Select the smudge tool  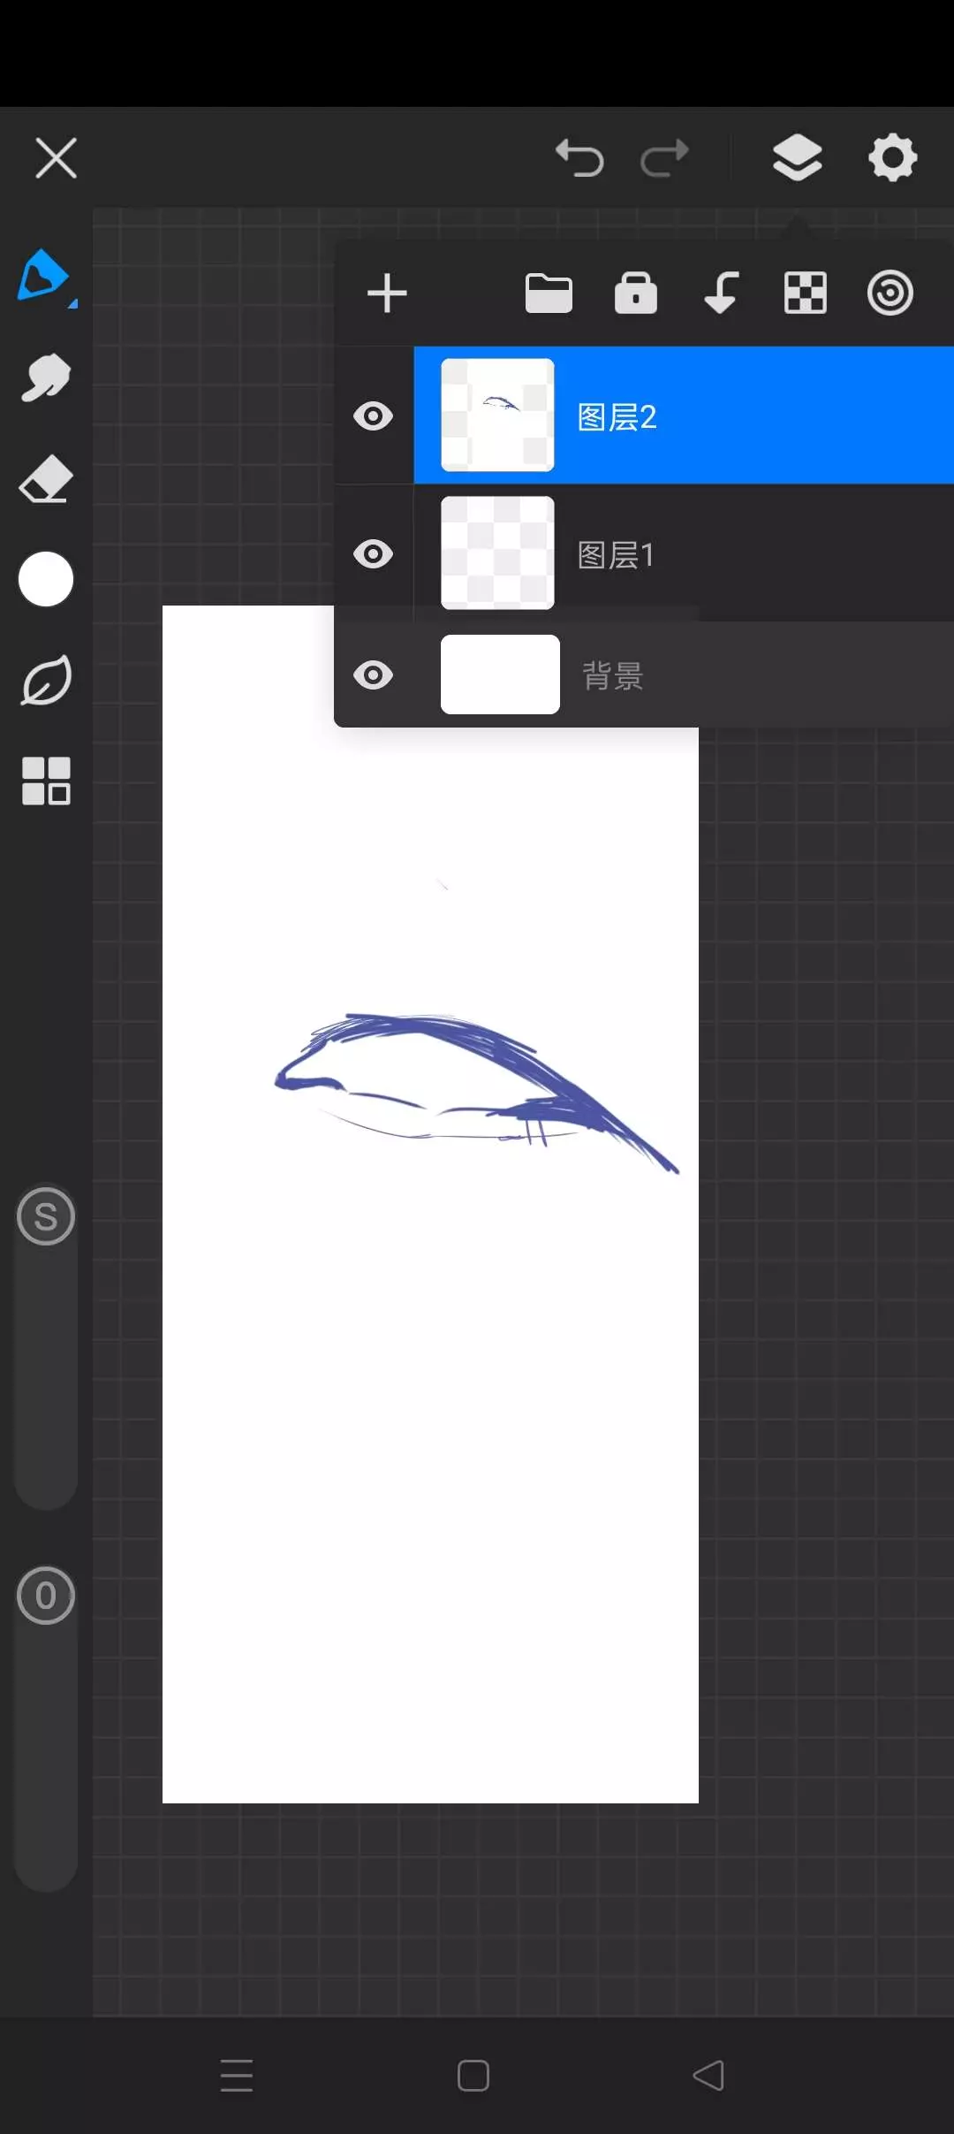coord(46,378)
